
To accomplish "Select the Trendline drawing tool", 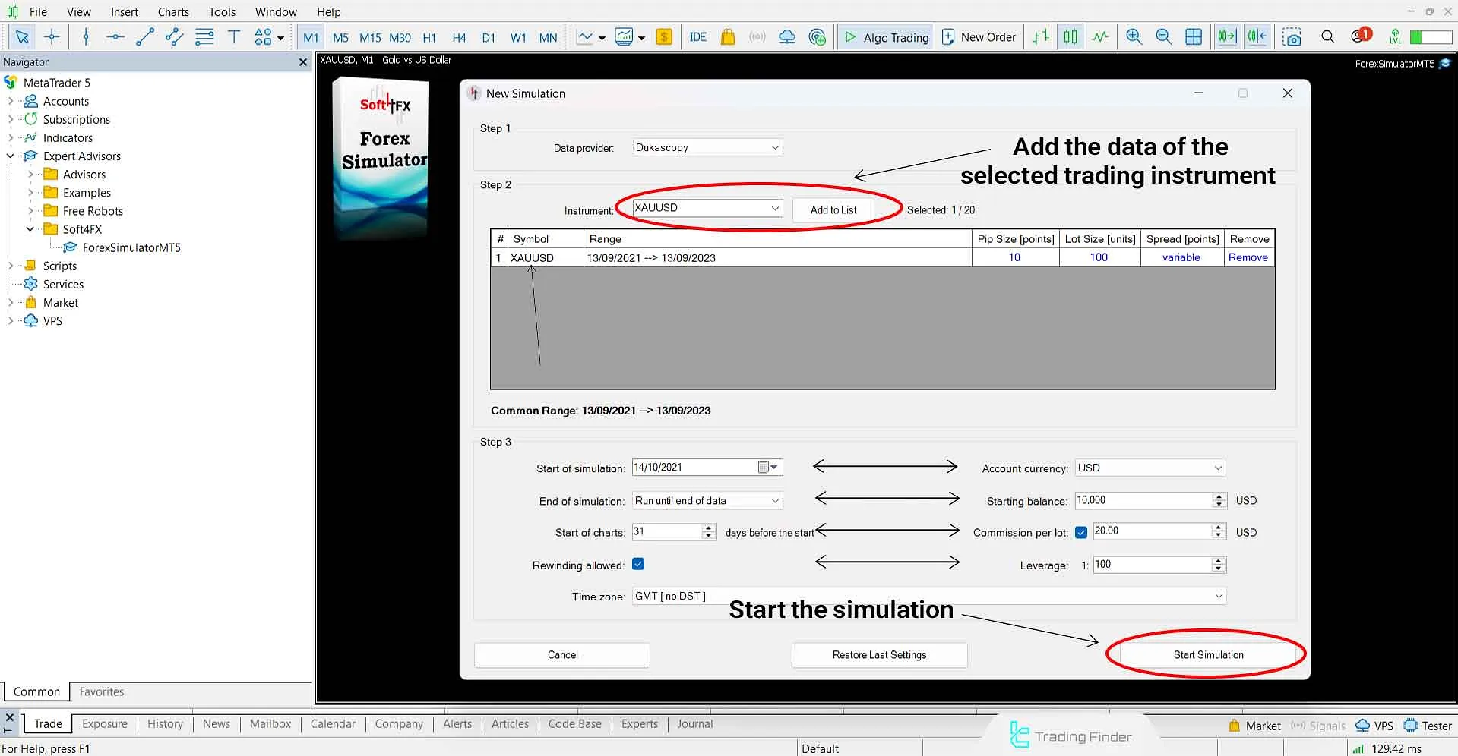I will (x=144, y=36).
